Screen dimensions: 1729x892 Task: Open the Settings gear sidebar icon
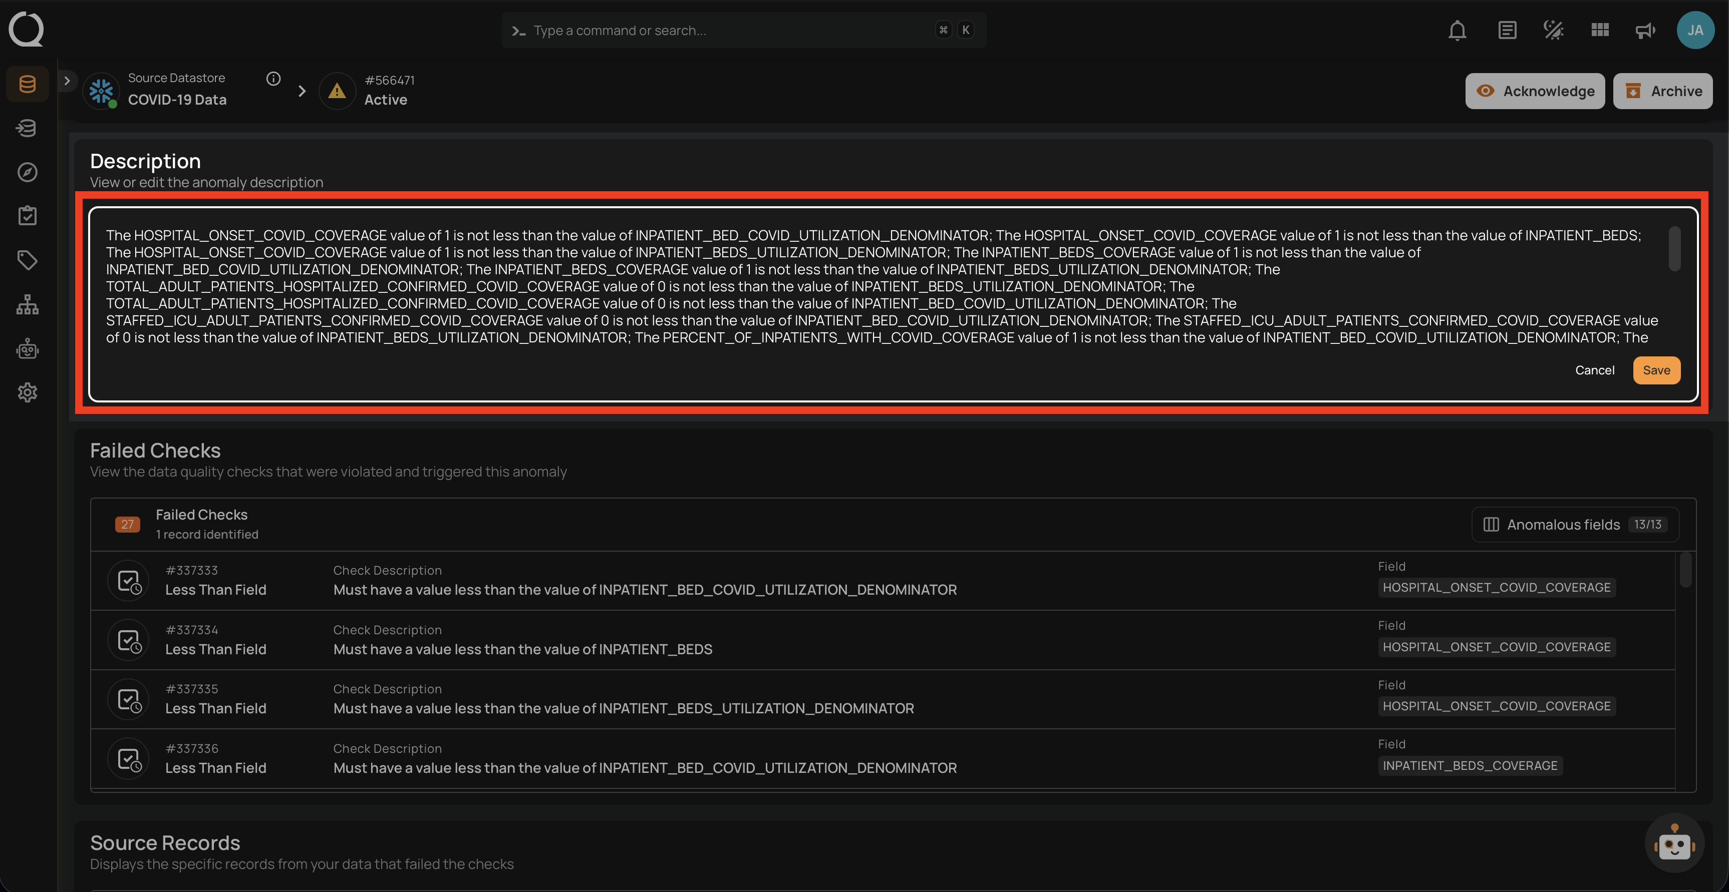[x=28, y=392]
